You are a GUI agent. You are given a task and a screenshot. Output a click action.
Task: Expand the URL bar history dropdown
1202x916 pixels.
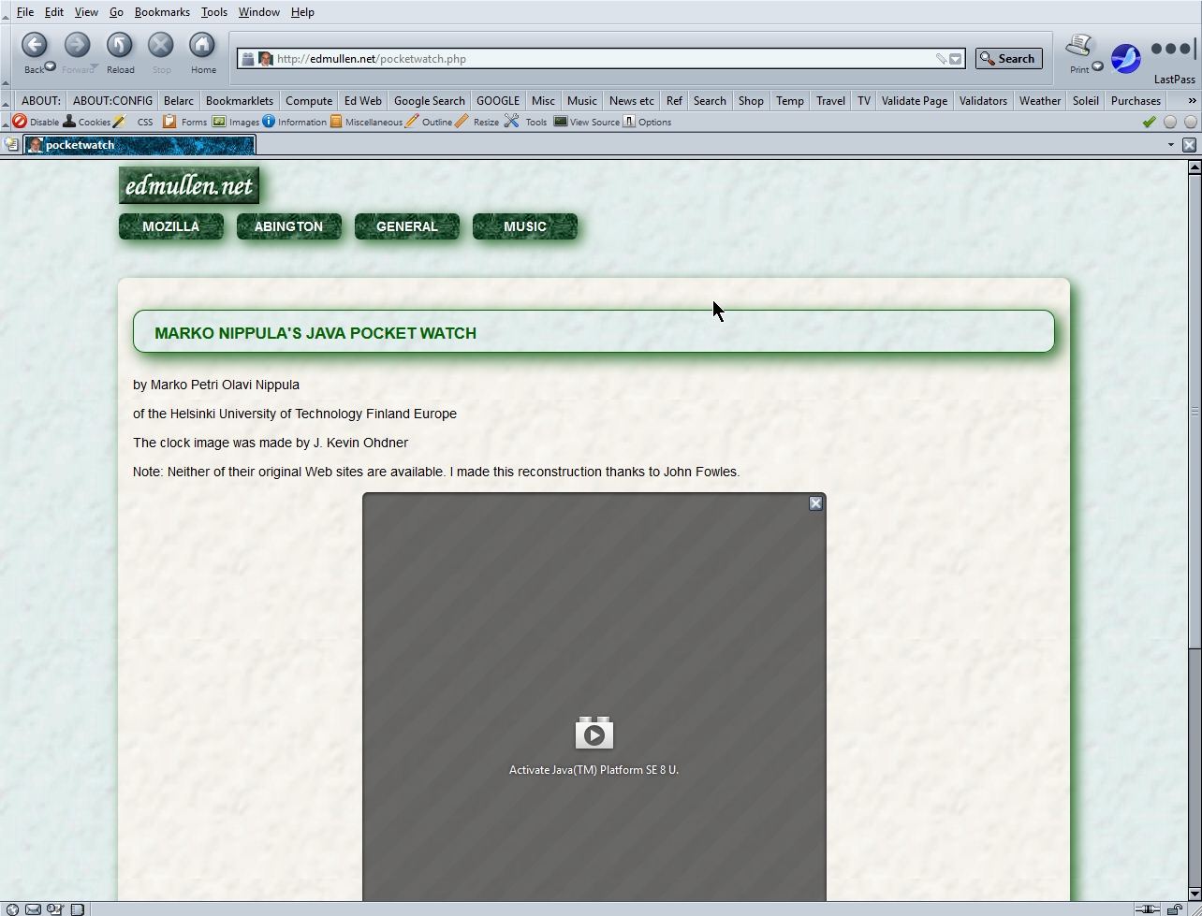click(955, 59)
